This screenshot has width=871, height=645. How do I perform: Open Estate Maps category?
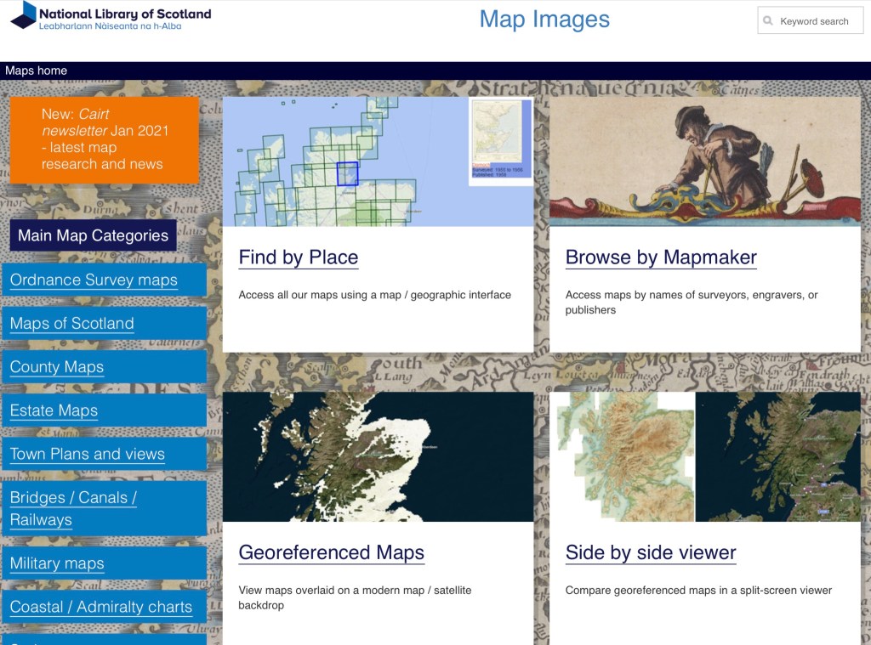54,410
